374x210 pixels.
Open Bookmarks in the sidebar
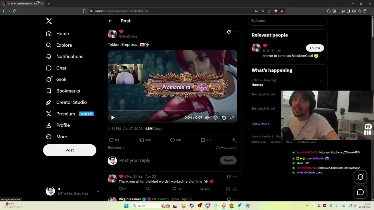click(63, 91)
